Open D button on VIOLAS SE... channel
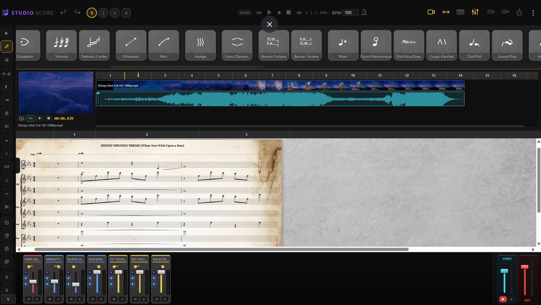The image size is (541, 305). click(x=154, y=278)
